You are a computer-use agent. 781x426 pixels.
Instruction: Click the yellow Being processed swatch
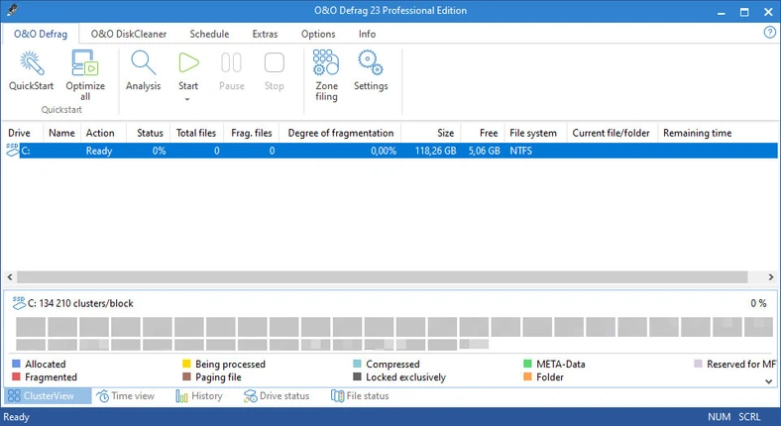click(x=186, y=364)
